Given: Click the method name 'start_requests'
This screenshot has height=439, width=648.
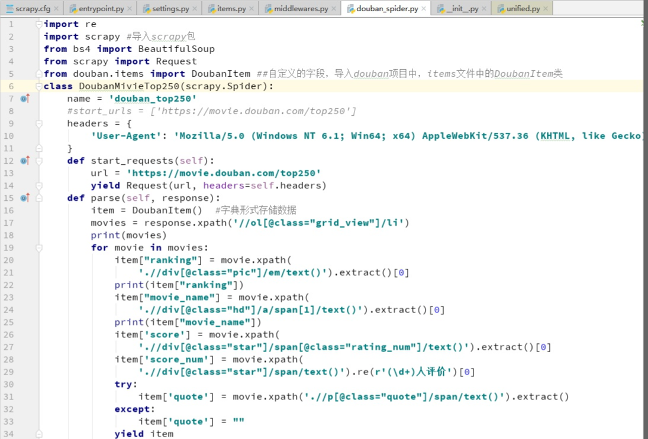Looking at the screenshot, I should click(x=132, y=161).
